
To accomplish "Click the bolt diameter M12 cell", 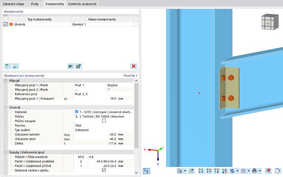I will pyautogui.click(x=81, y=157).
